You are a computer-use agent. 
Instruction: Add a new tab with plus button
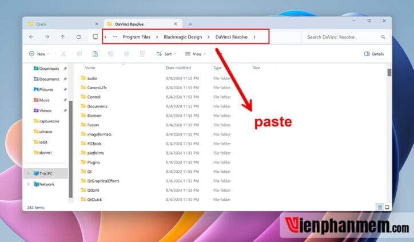coord(190,24)
